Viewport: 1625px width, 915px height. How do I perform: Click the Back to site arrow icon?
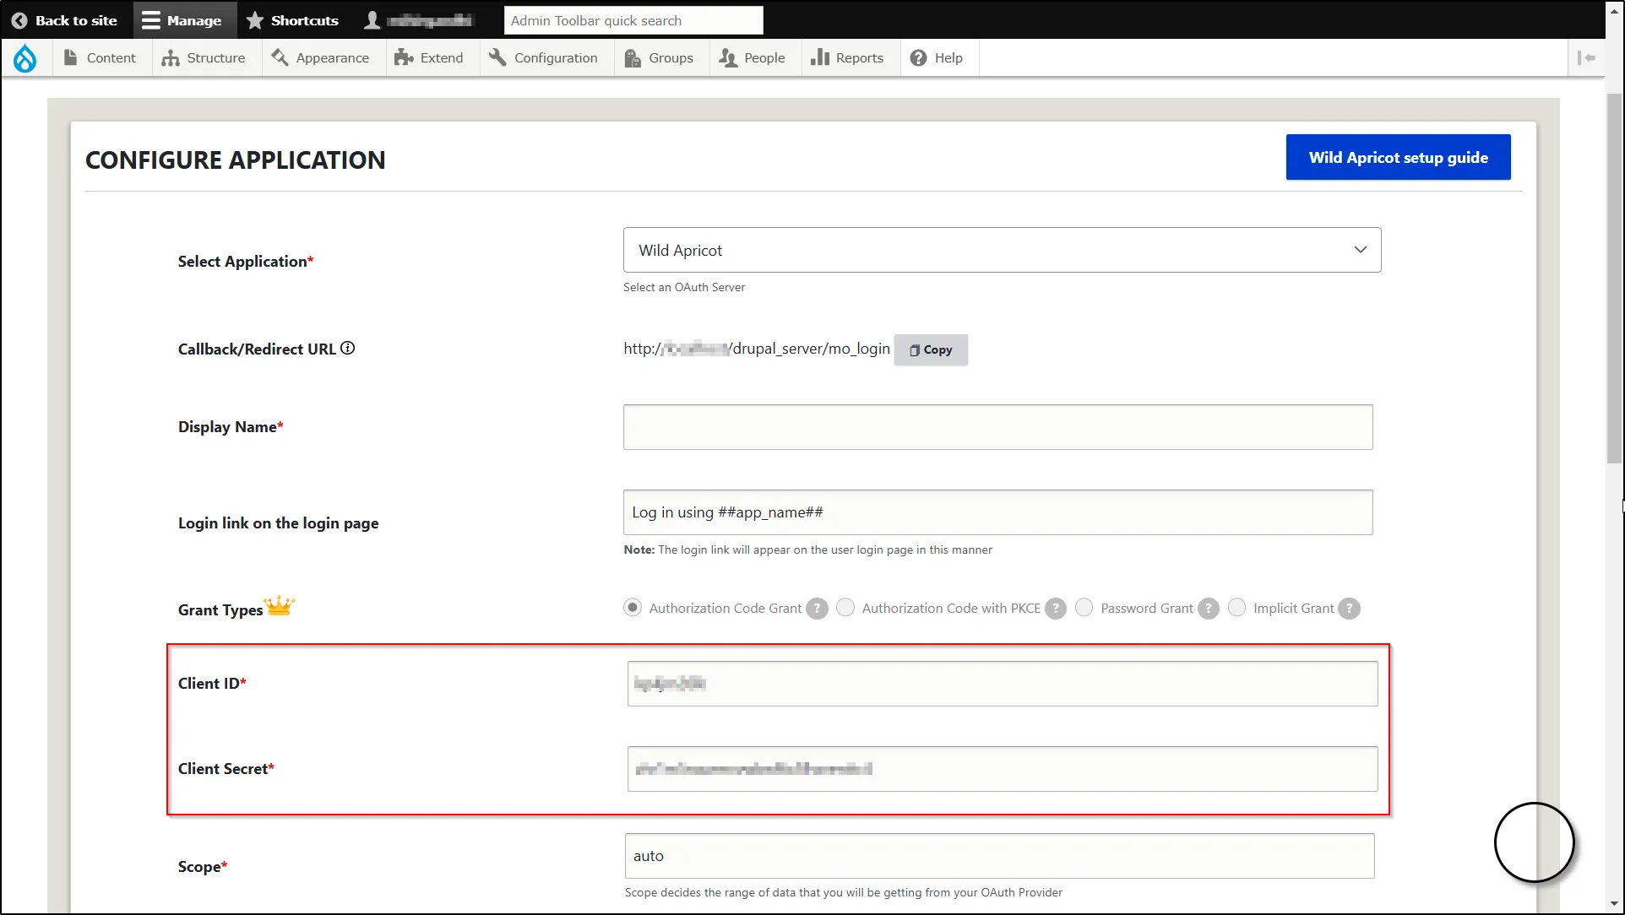(19, 20)
